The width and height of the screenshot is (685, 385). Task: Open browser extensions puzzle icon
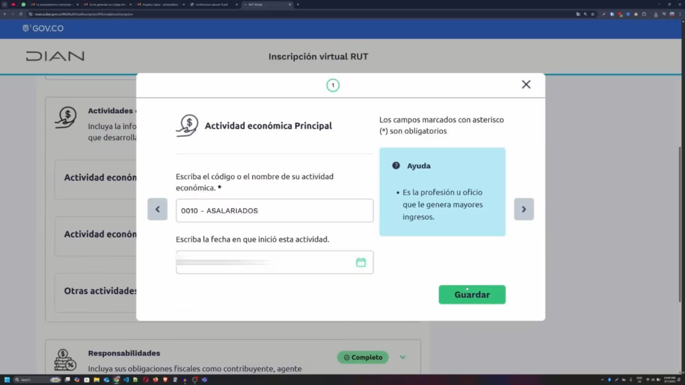[x=644, y=14]
